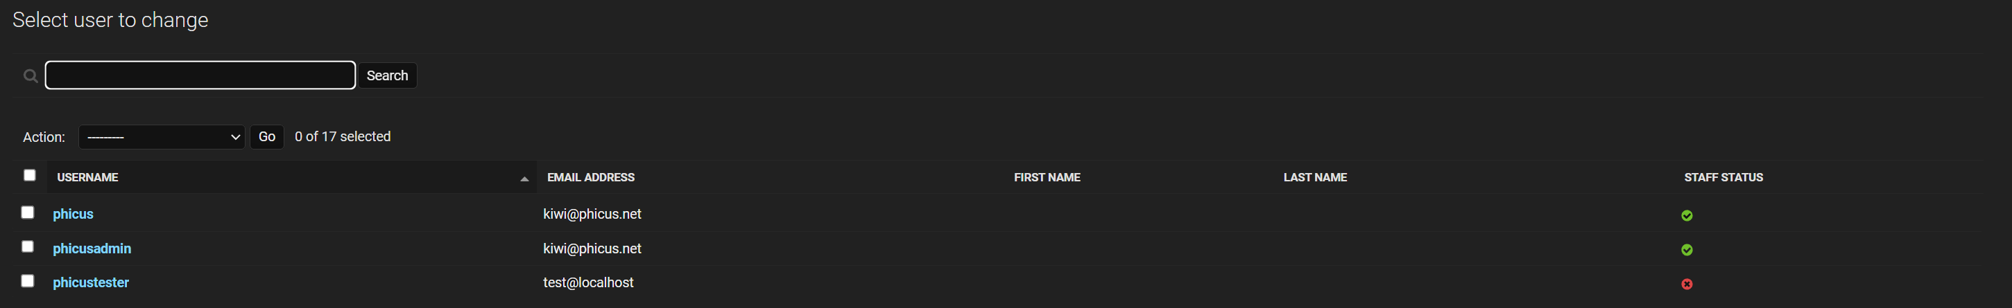Select the phicustester row checkbox

pyautogui.click(x=27, y=281)
